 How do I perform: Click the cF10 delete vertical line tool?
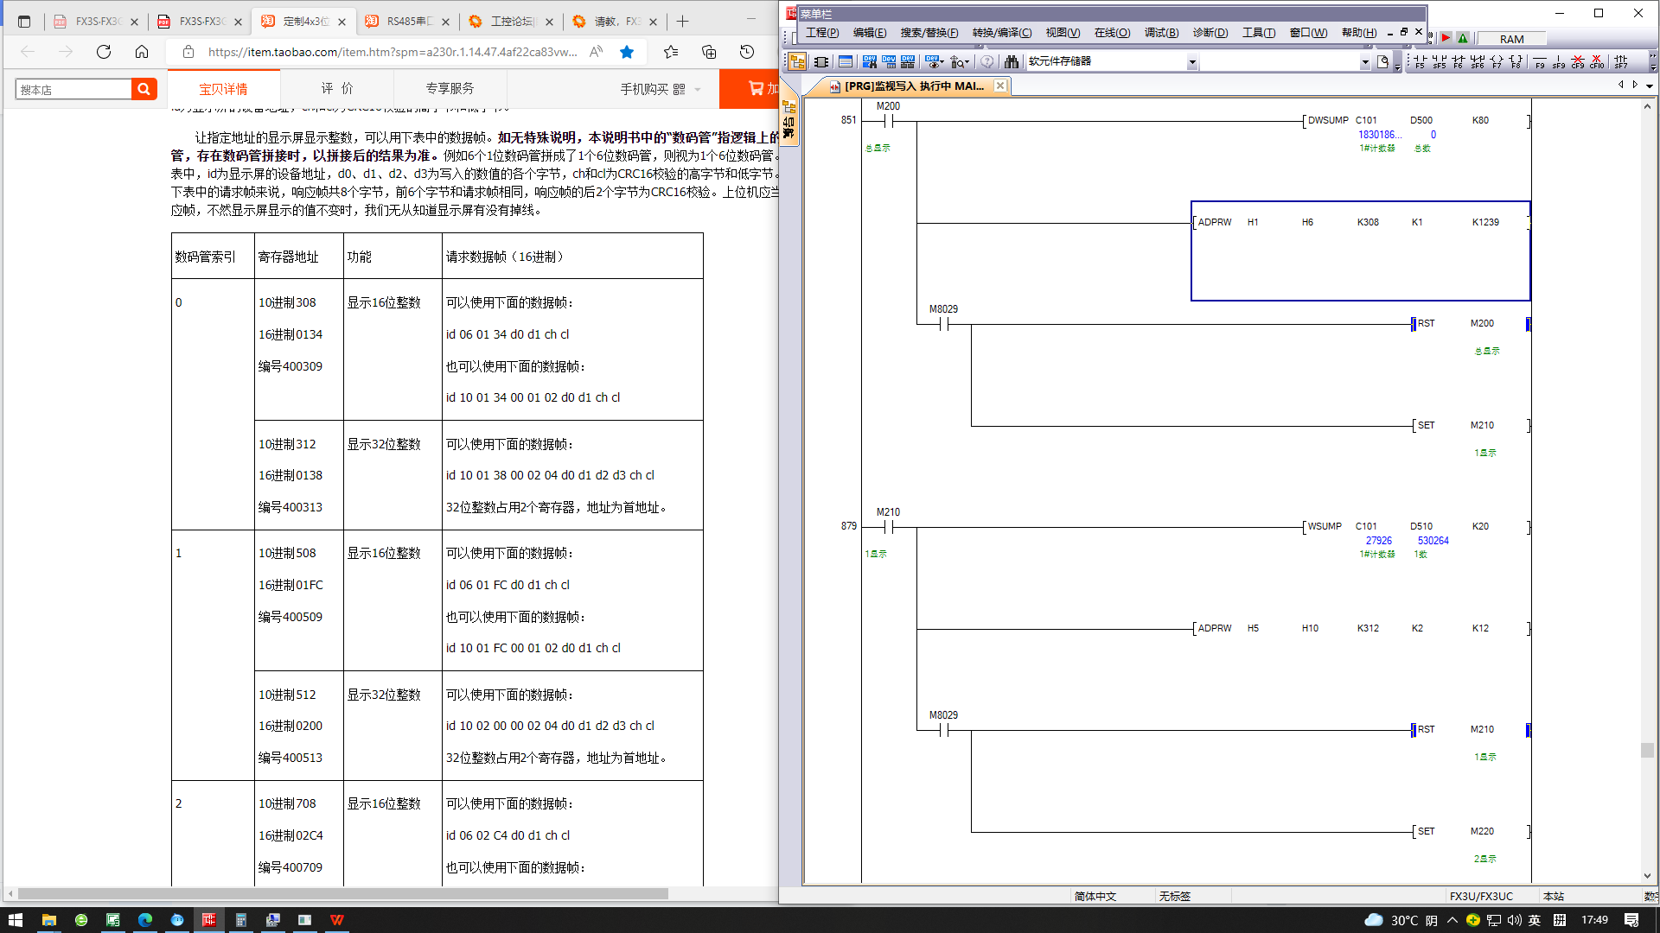point(1596,61)
